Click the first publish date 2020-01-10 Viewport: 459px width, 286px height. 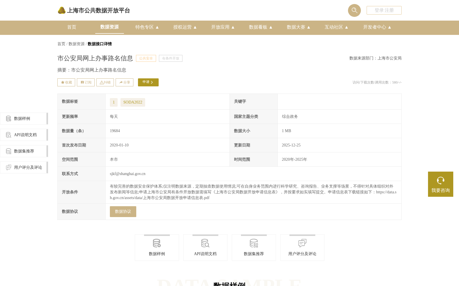119,145
